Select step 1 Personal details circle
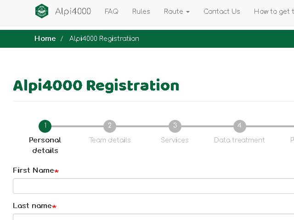 tap(45, 126)
